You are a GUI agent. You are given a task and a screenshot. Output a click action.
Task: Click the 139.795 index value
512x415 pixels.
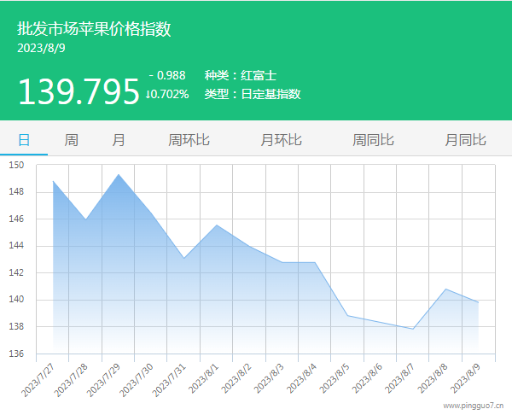(x=79, y=91)
